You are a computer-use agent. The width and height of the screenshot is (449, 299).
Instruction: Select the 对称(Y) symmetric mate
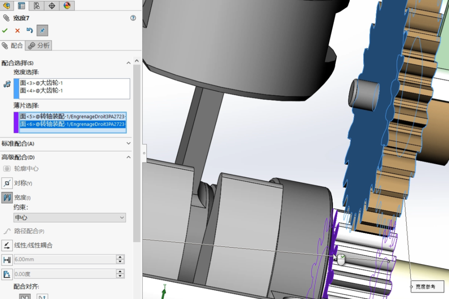point(17,183)
